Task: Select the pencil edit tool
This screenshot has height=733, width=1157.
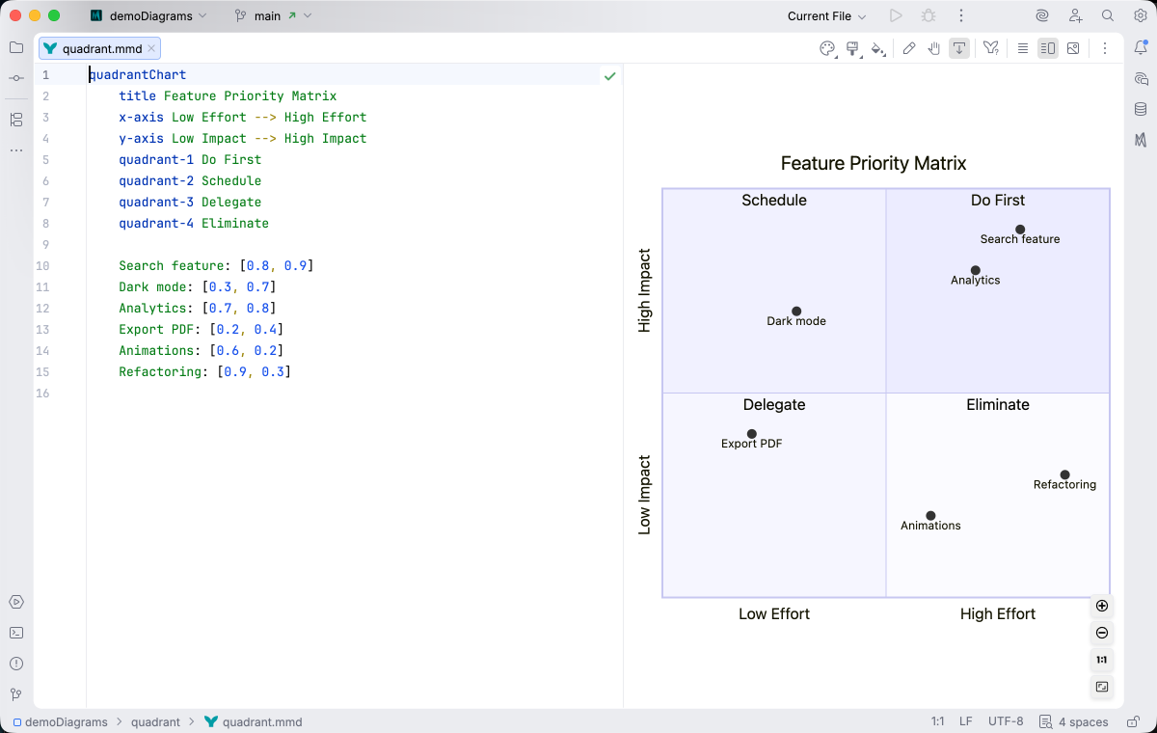Action: click(909, 48)
